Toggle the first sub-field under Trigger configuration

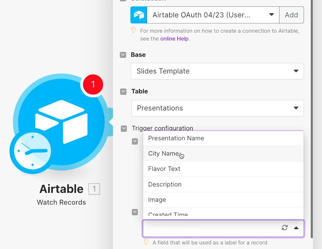(135, 142)
